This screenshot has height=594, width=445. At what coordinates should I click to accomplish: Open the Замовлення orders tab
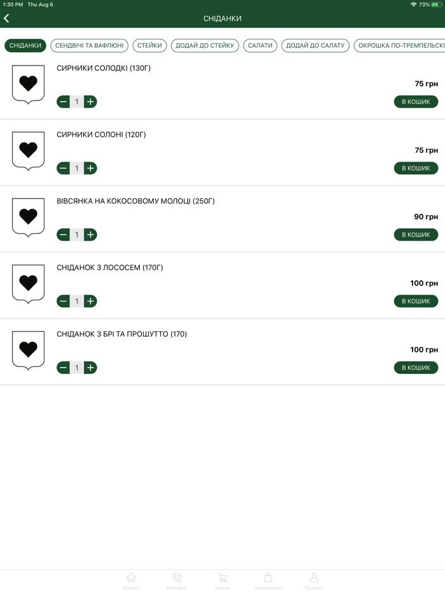268,581
